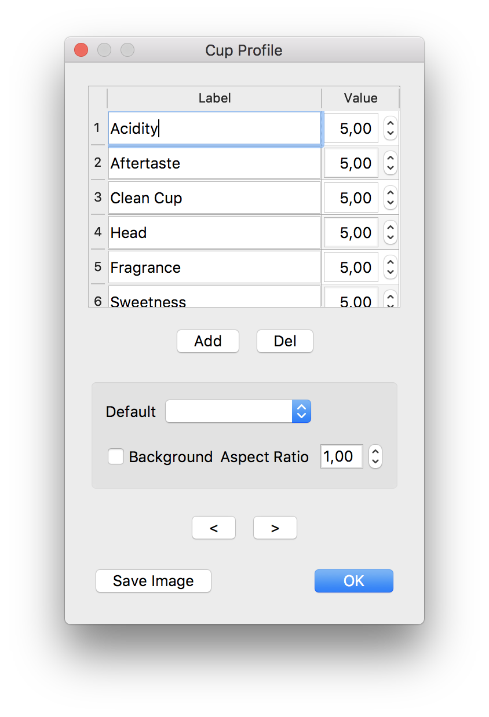Image resolution: width=489 pixels, height=717 pixels.
Task: Click the Clean Cup value stepper
Action: click(391, 198)
